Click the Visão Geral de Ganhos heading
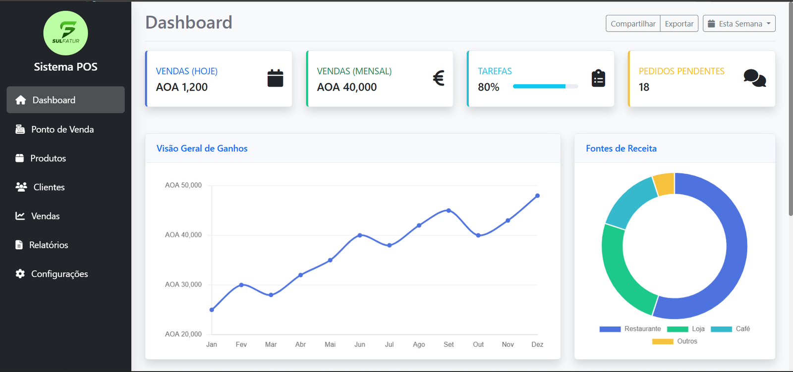 tap(202, 148)
